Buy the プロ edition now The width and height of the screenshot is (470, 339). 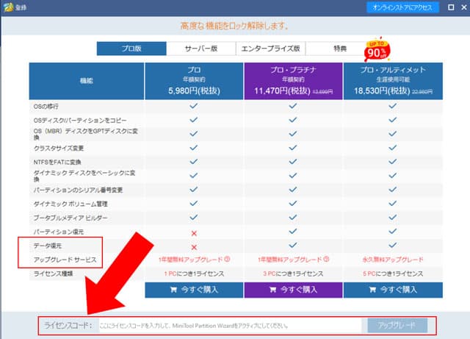194,290
